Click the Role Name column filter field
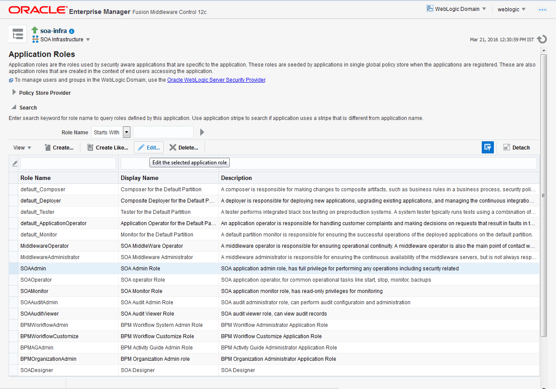Viewport: 556px width, 389px height. 68,163
